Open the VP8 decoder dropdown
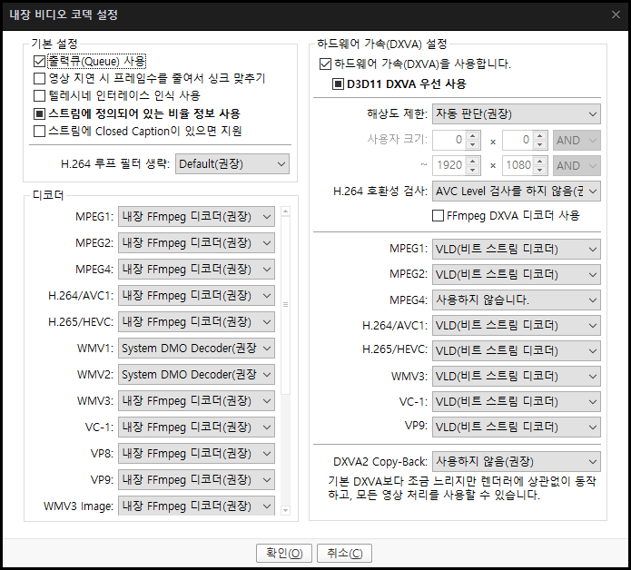 [x=196, y=454]
